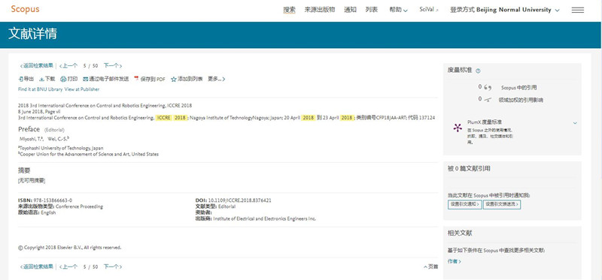Open the 搜索 search menu item

pyautogui.click(x=290, y=10)
